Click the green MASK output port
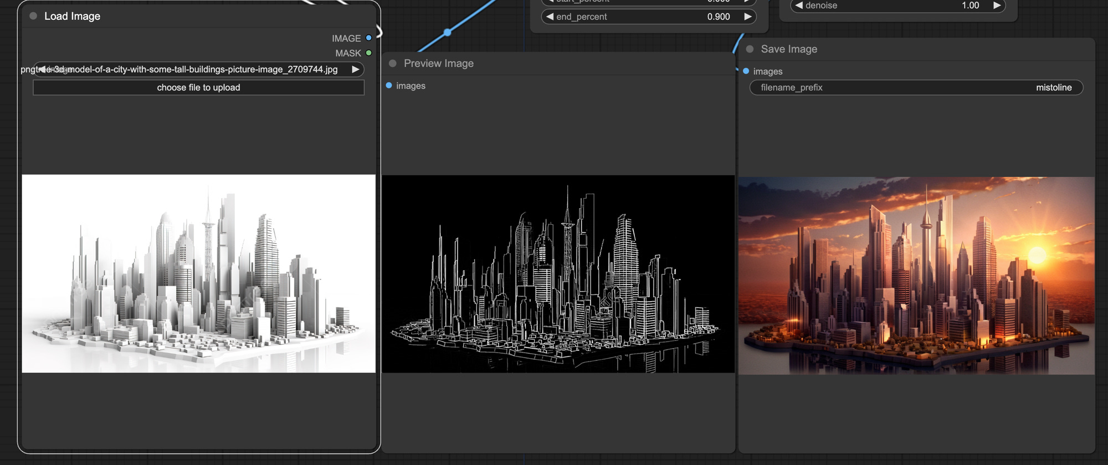The width and height of the screenshot is (1108, 465). click(368, 53)
